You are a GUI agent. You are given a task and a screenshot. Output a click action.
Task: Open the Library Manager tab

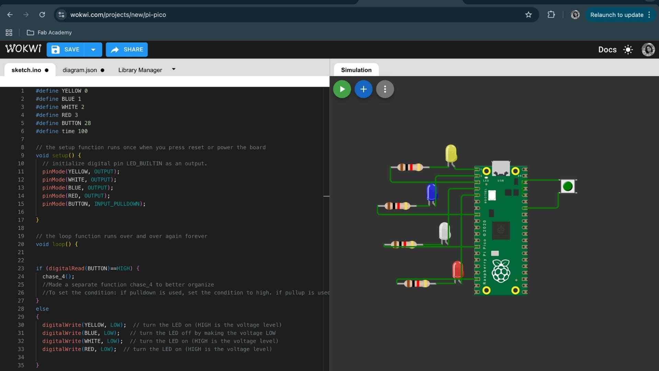pos(140,70)
